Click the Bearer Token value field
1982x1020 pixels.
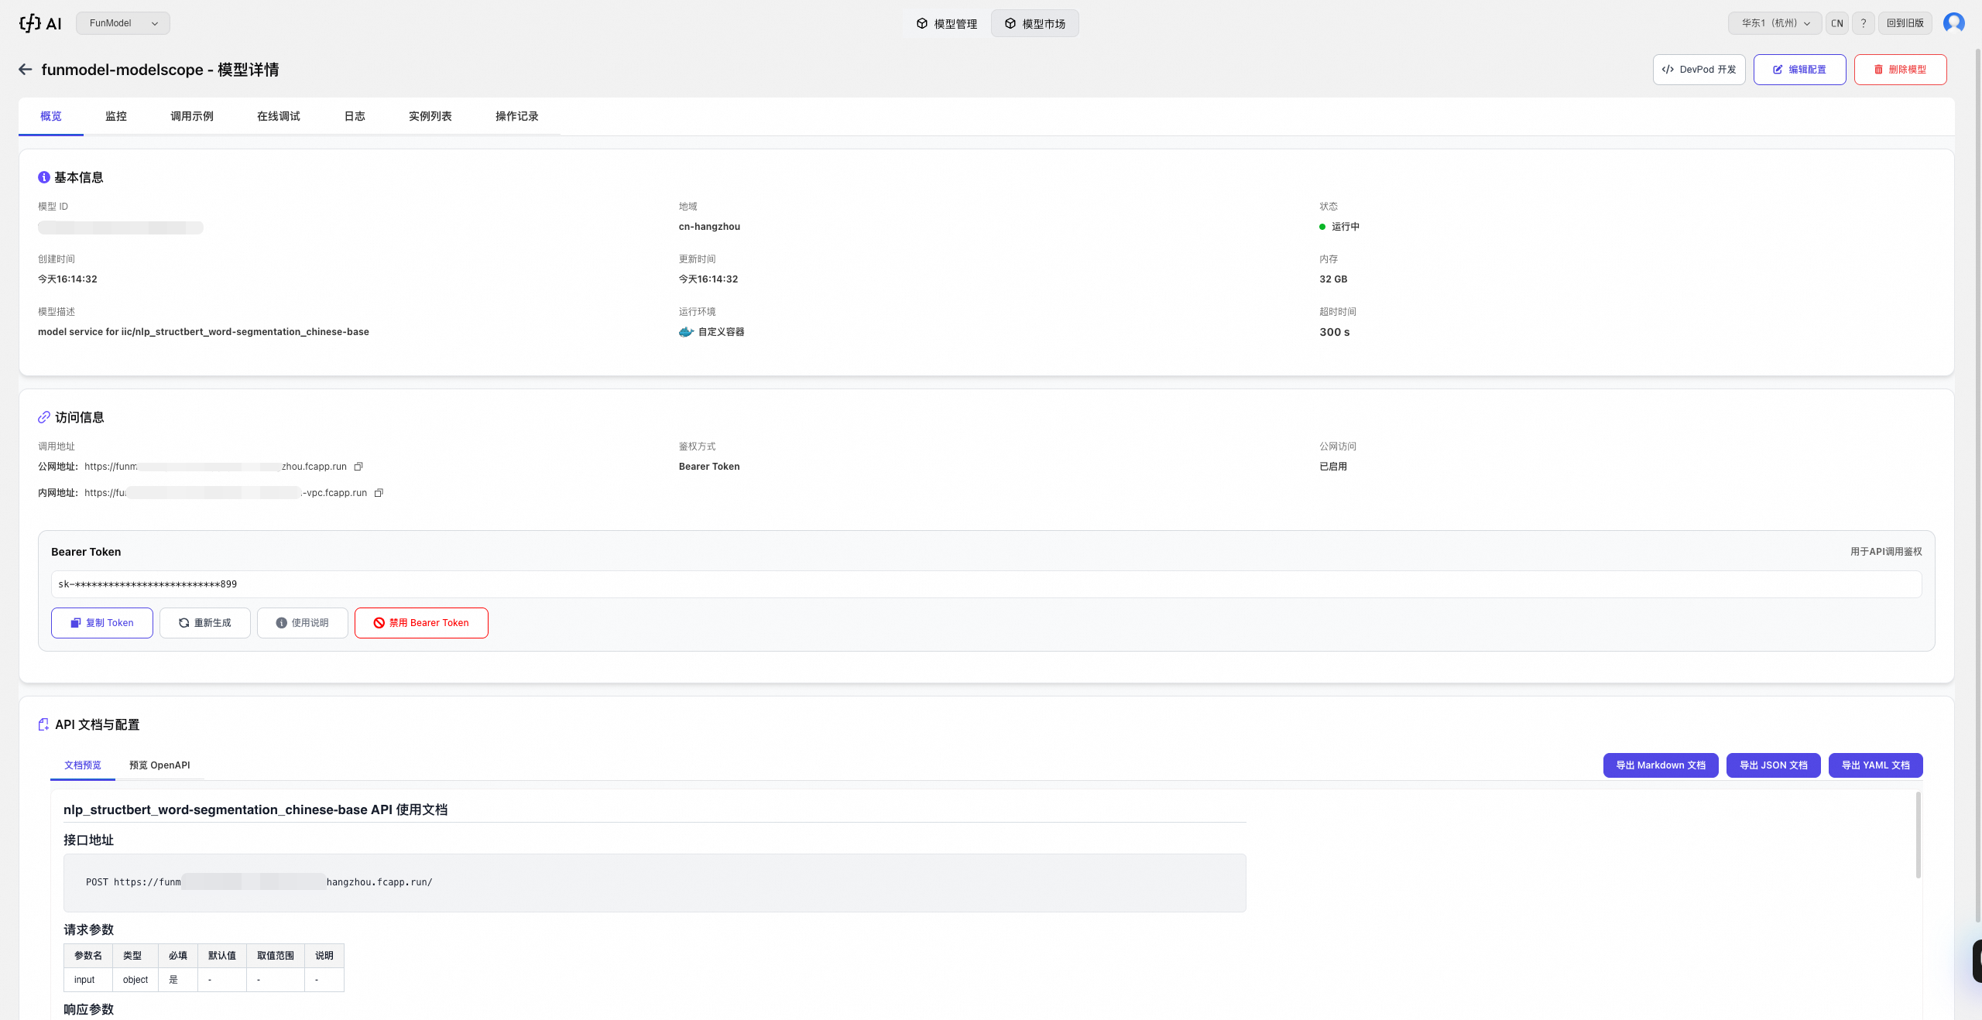[986, 584]
